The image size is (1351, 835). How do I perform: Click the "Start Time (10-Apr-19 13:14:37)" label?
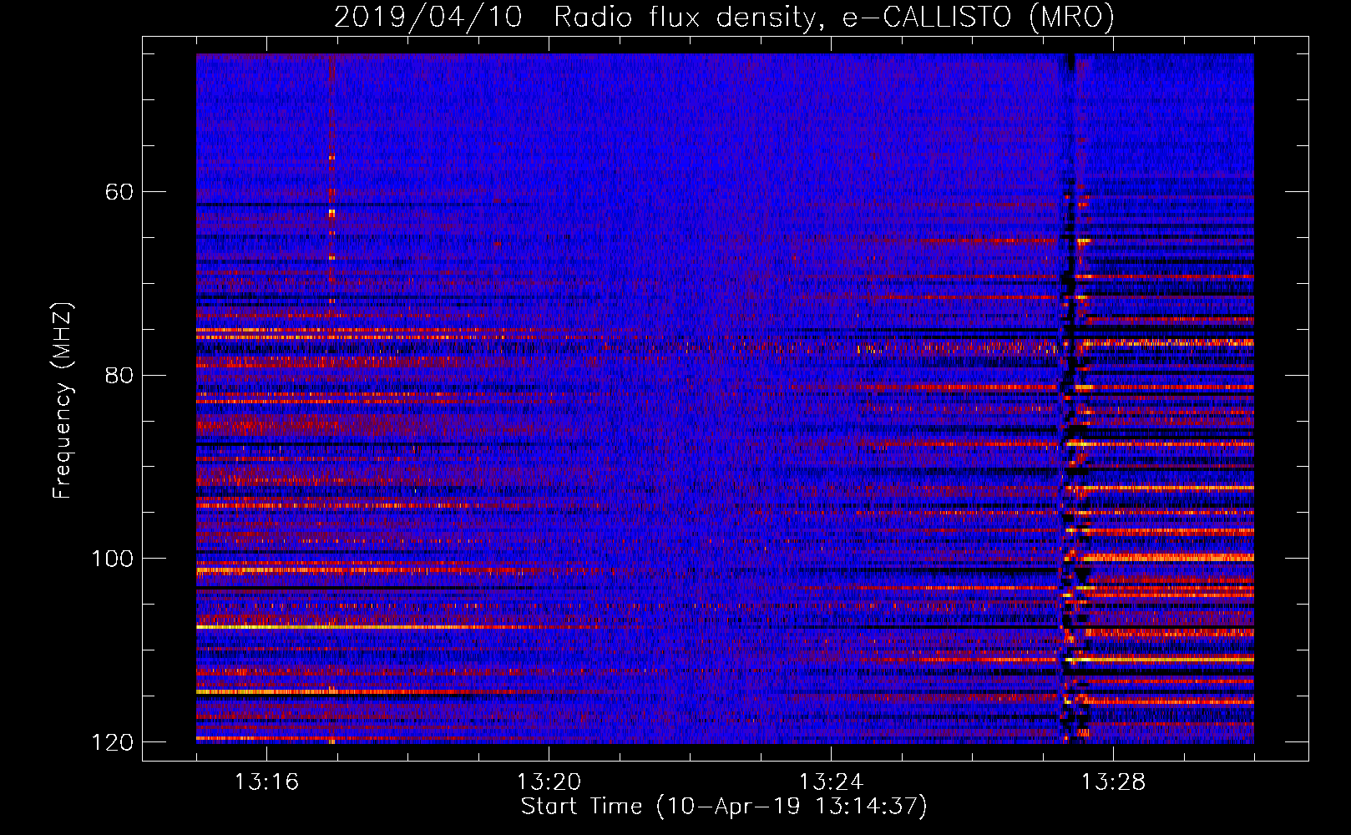point(724,807)
